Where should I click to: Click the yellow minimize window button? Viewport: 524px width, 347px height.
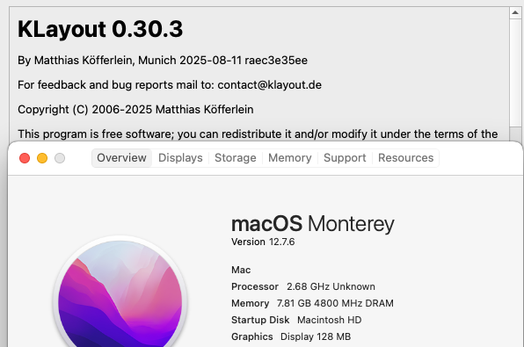click(42, 158)
